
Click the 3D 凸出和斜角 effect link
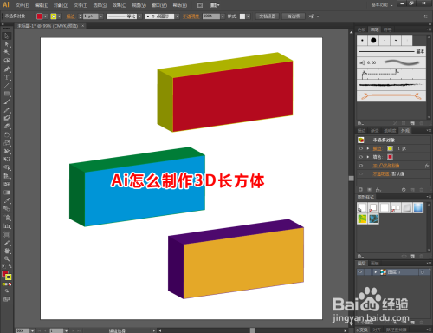(386, 166)
